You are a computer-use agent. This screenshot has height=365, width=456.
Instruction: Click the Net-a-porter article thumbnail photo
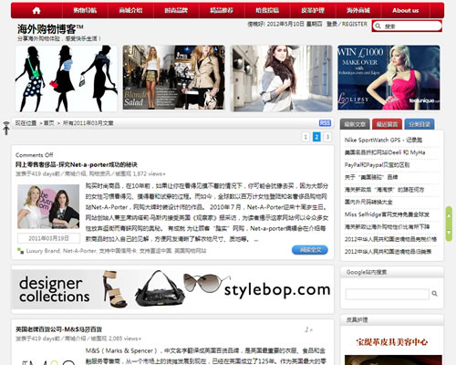point(48,206)
